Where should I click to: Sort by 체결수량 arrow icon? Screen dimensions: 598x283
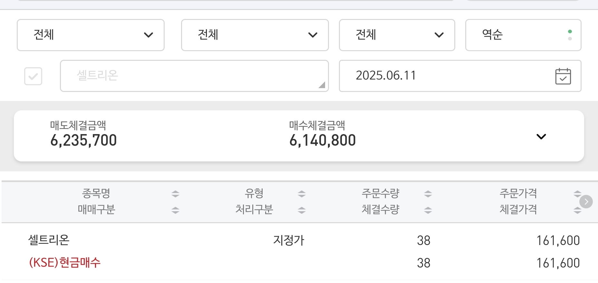[428, 210]
